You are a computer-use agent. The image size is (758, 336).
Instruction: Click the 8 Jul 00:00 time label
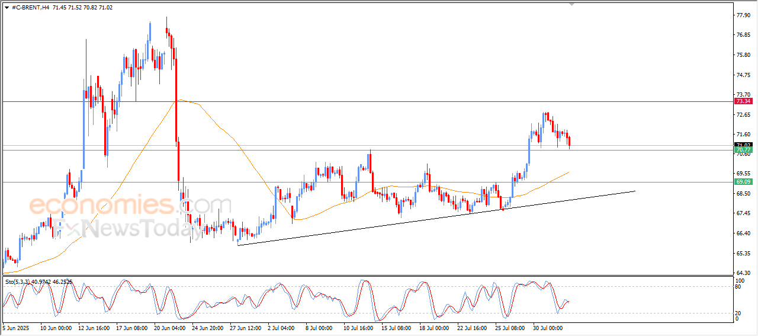320,327
